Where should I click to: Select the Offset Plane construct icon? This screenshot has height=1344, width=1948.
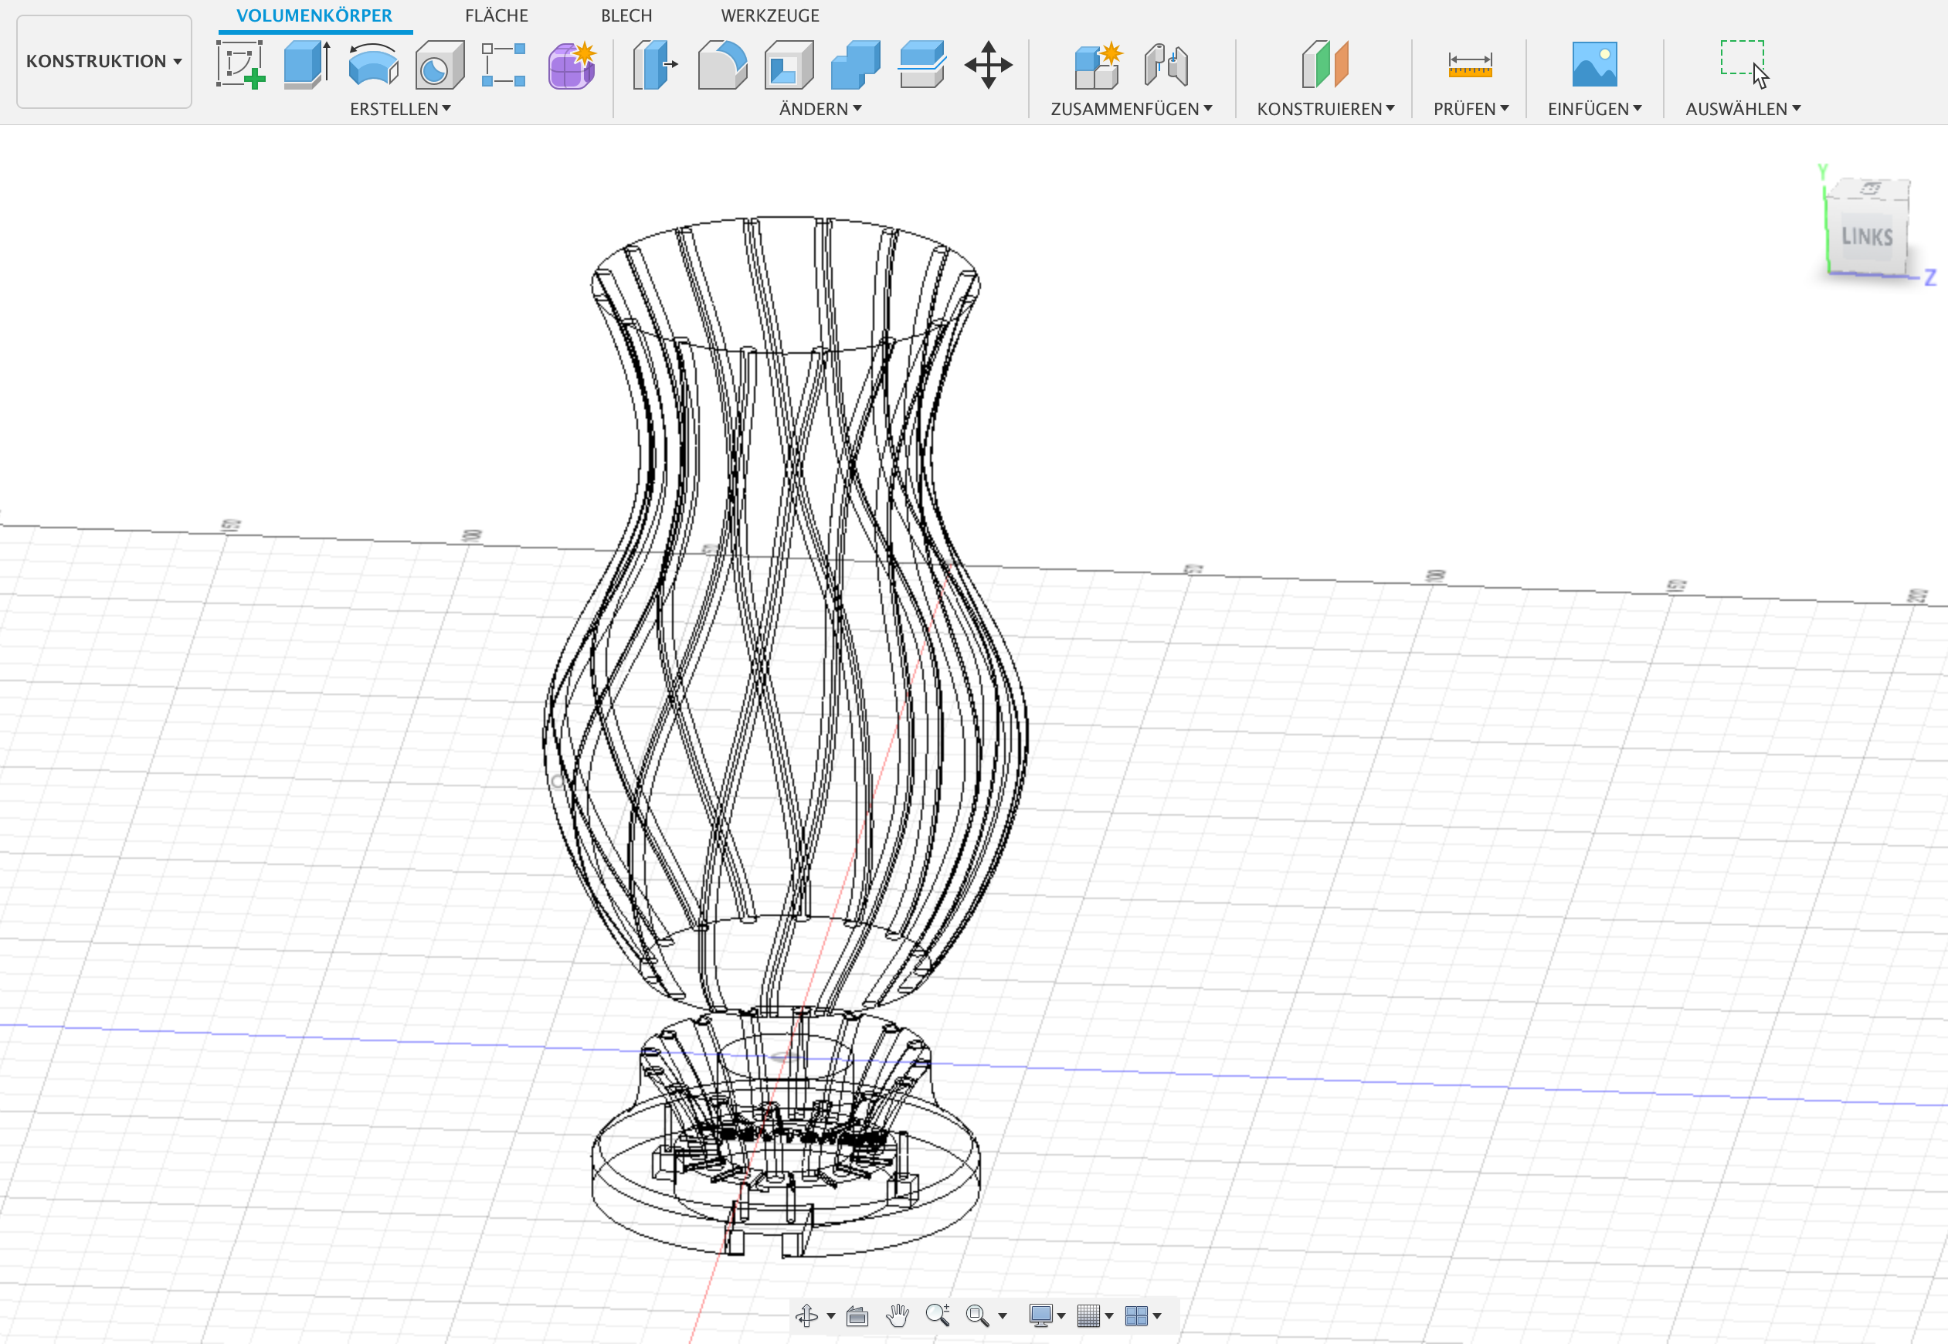point(1325,64)
